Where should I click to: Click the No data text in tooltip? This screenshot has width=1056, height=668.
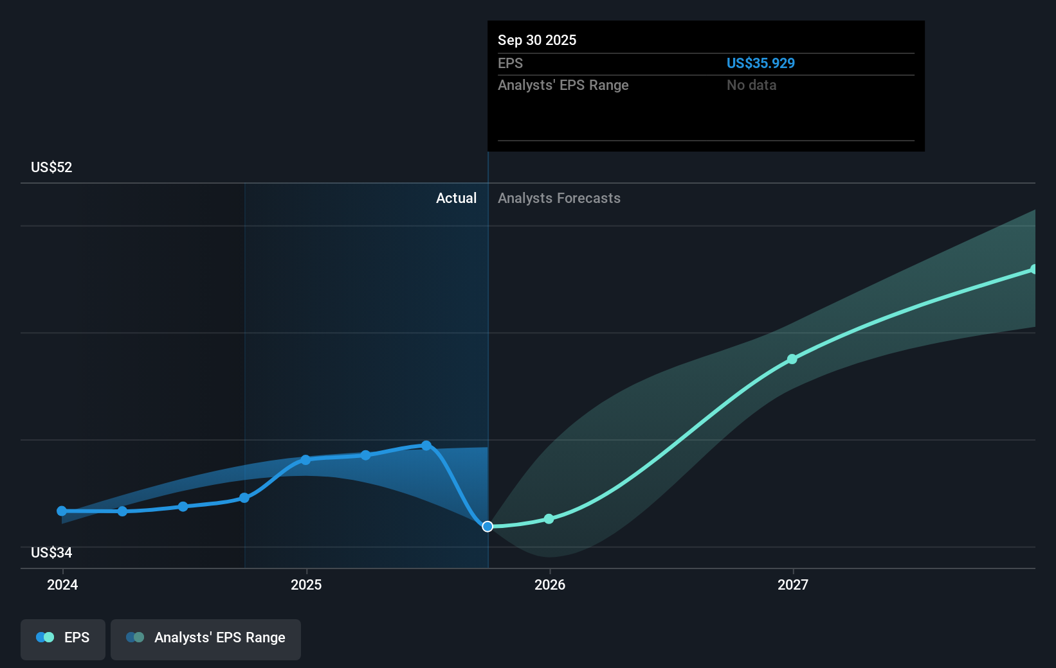(751, 85)
